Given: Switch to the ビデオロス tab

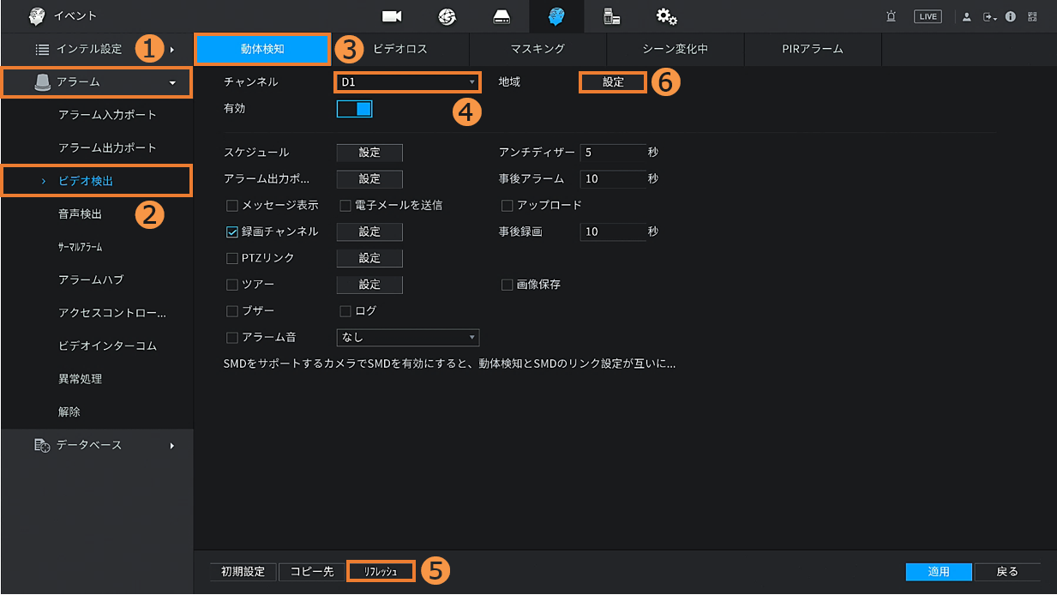Looking at the screenshot, I should (399, 49).
